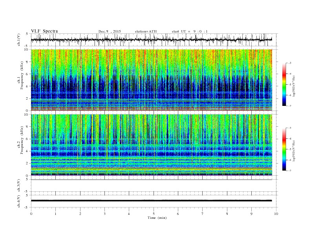The width and height of the screenshot is (311, 240).
Task: Click the "station=ATH" header label
Action: click(x=146, y=31)
